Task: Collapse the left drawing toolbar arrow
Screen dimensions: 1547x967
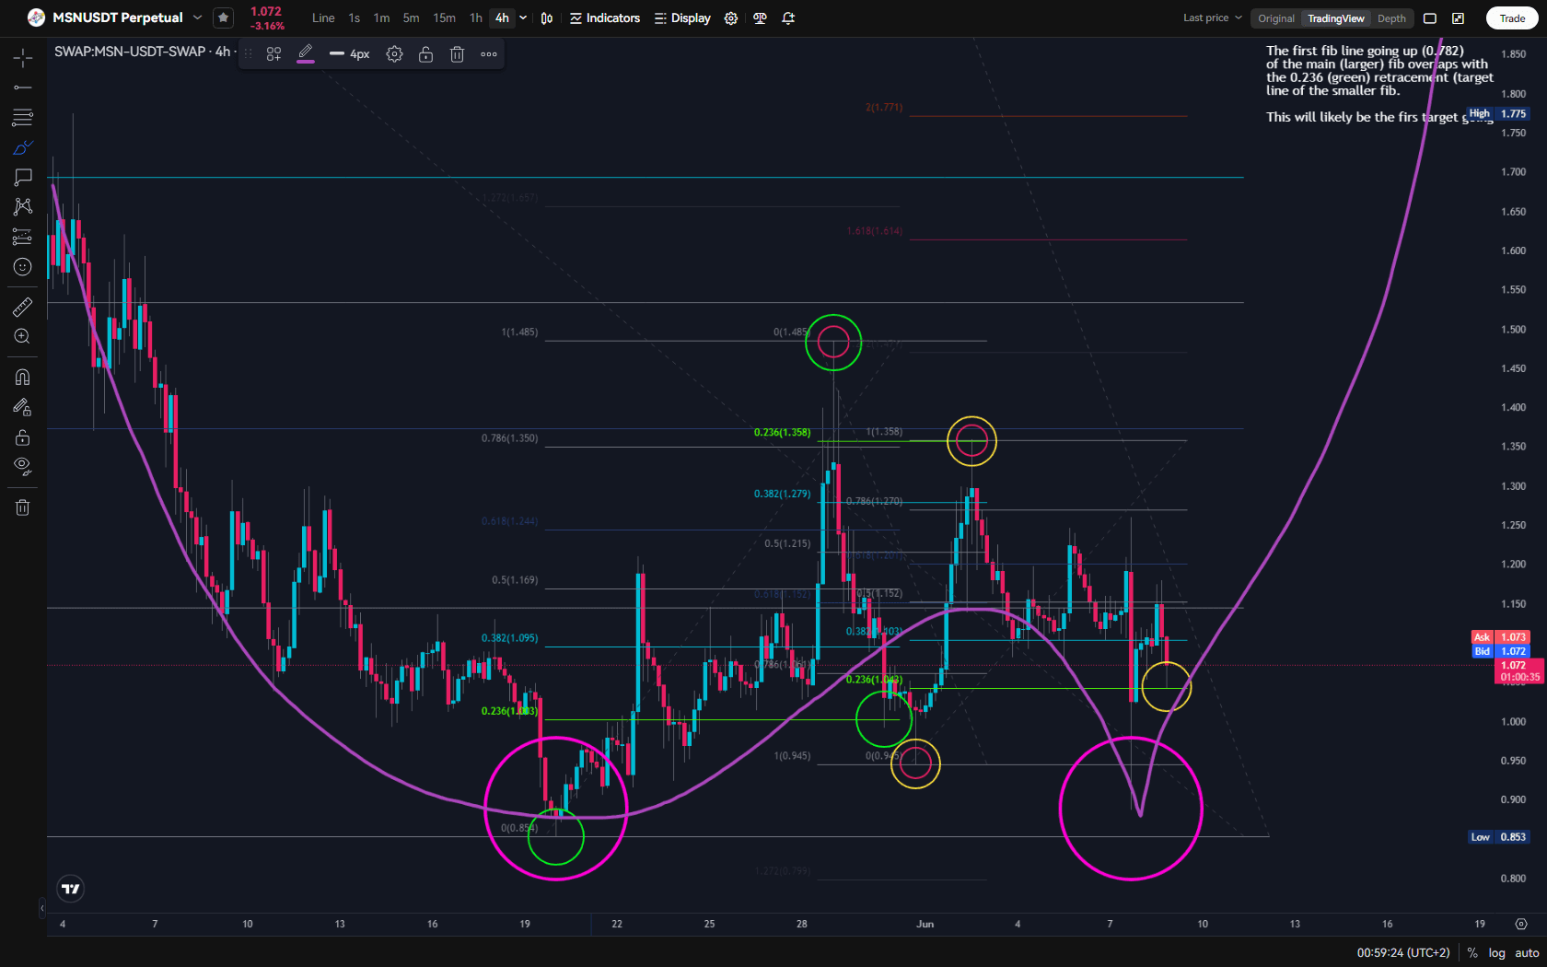Action: [41, 908]
